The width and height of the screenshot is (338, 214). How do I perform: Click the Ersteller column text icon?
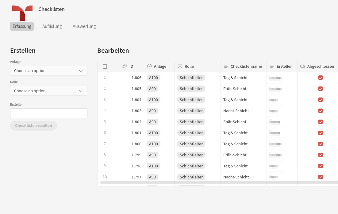pyautogui.click(x=272, y=66)
